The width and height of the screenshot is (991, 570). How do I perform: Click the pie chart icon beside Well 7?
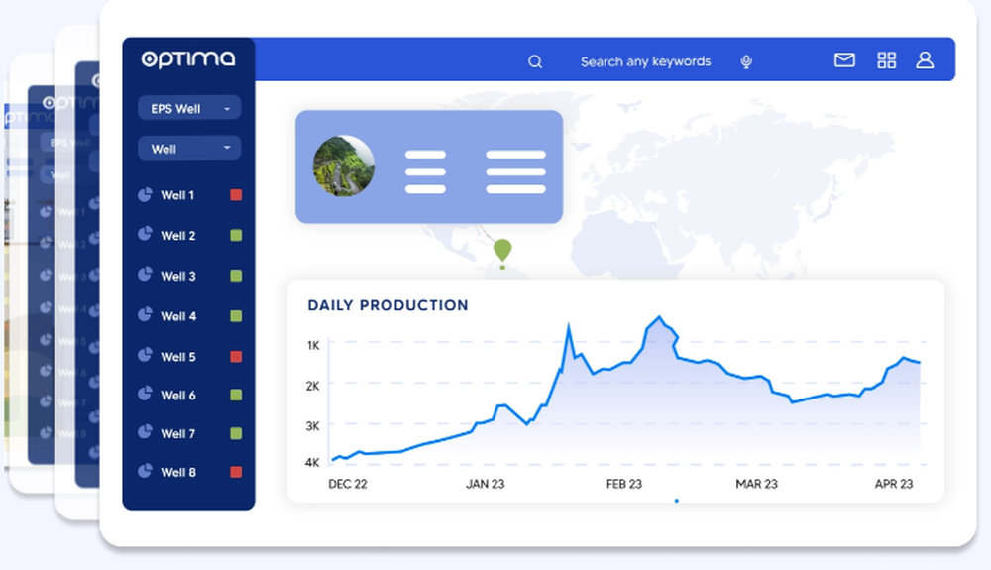(145, 433)
